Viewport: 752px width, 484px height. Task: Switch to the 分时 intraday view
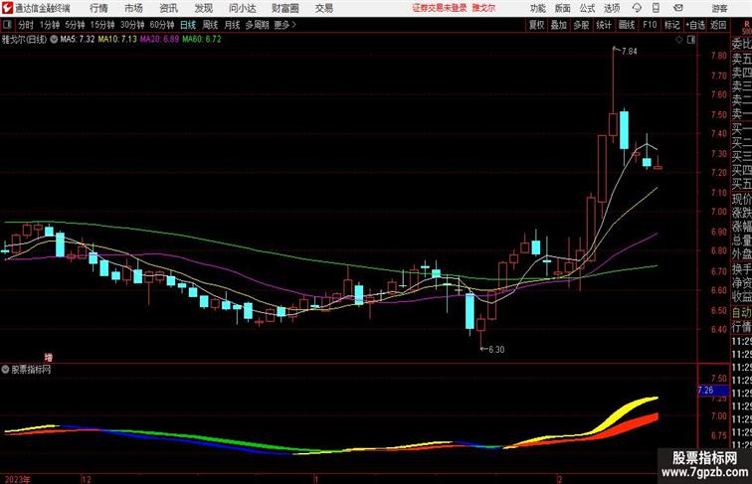pos(26,25)
